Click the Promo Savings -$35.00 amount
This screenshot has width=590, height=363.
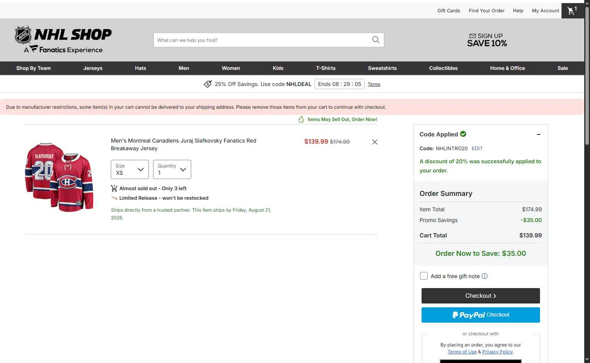pyautogui.click(x=531, y=220)
